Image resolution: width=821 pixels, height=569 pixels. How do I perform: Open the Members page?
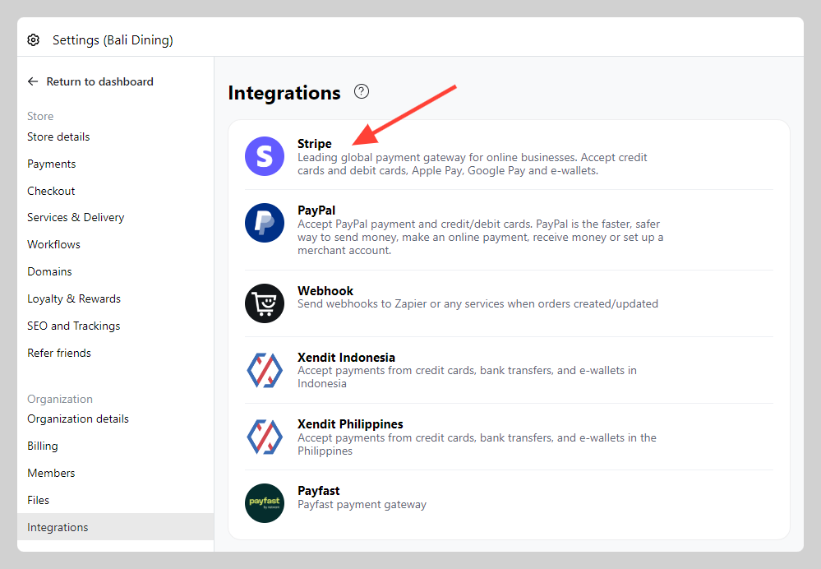(x=51, y=473)
